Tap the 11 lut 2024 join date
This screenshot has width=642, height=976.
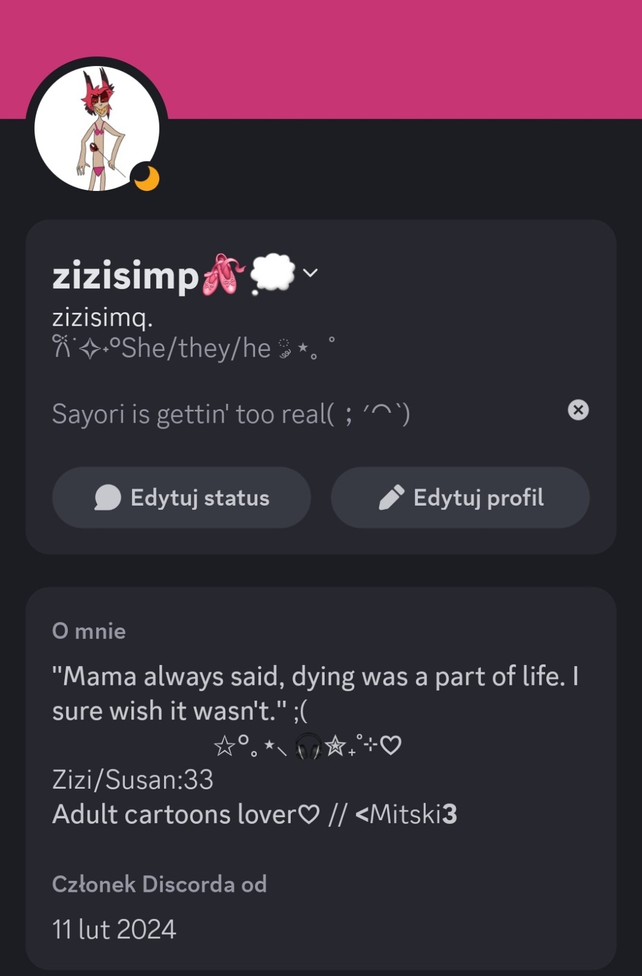click(114, 929)
